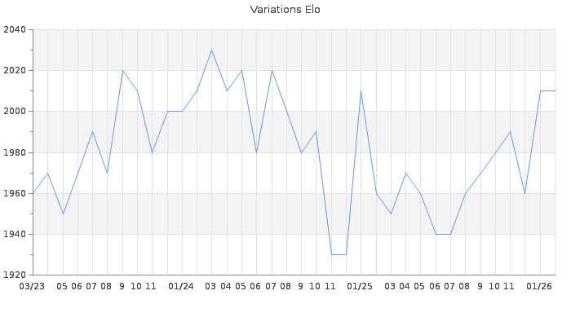571x326 pixels.
Task: Click the 2020 y-axis label
Action: [x=15, y=71]
